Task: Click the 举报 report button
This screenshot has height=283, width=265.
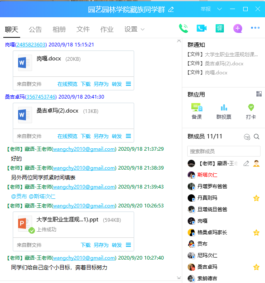Action: pos(205,9)
